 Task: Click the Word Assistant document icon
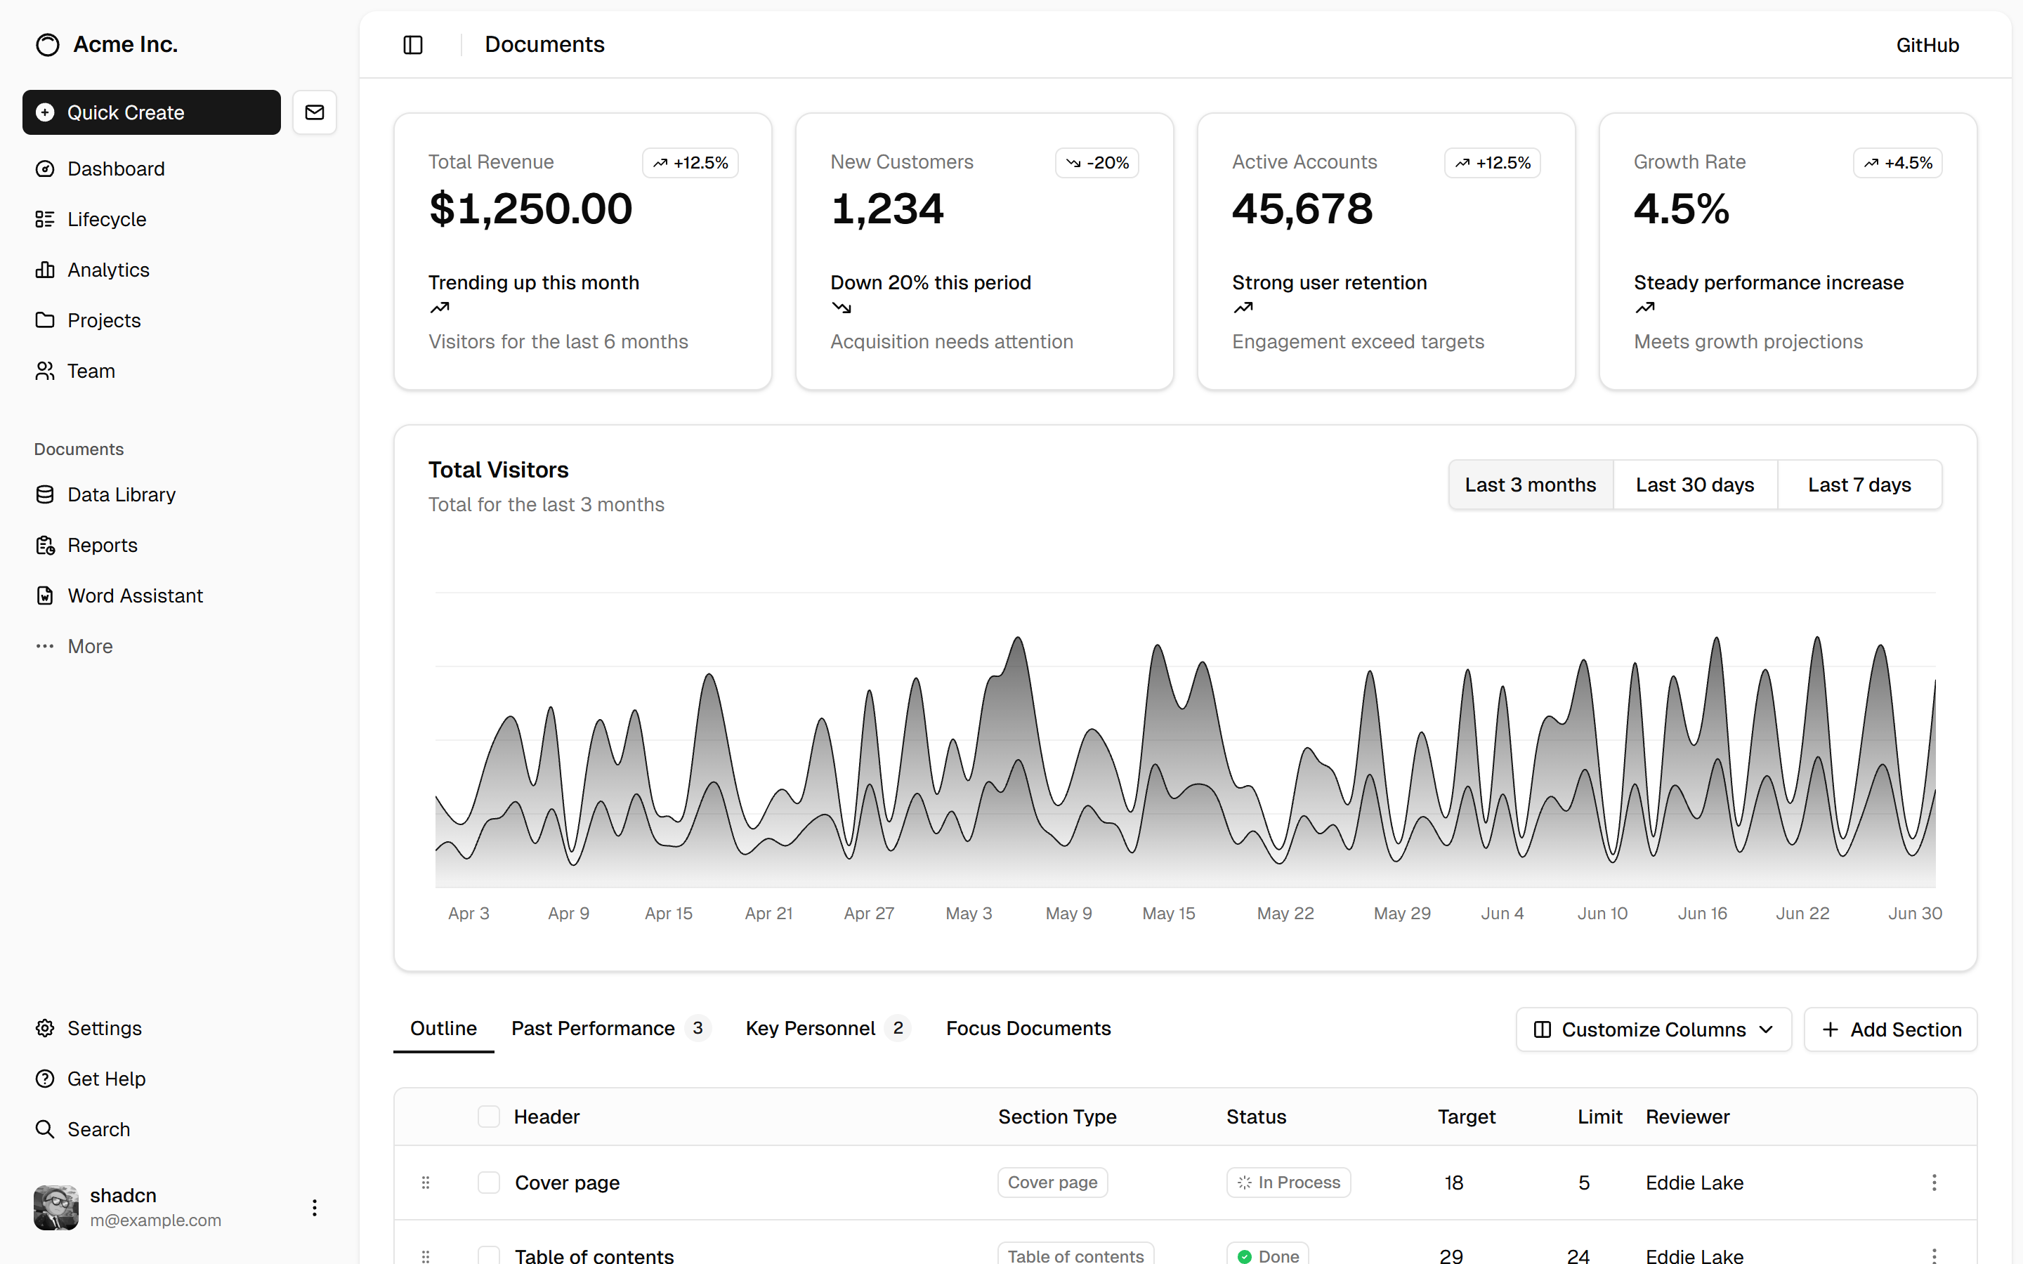click(45, 595)
